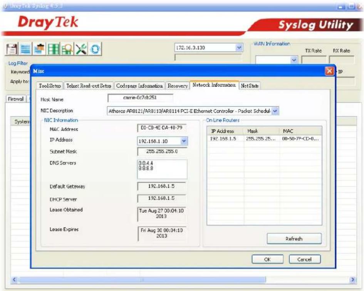Click the MAC Address field
The image size is (364, 291).
pyautogui.click(x=161, y=128)
